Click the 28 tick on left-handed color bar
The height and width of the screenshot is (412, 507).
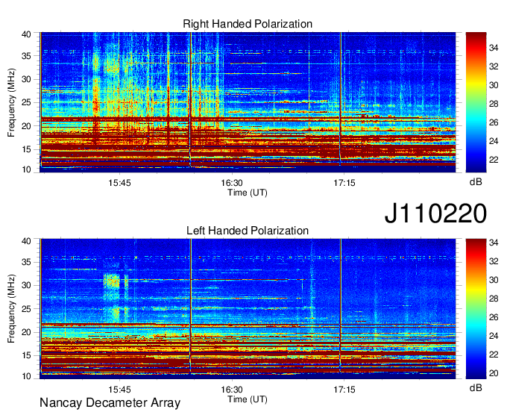[x=494, y=299]
